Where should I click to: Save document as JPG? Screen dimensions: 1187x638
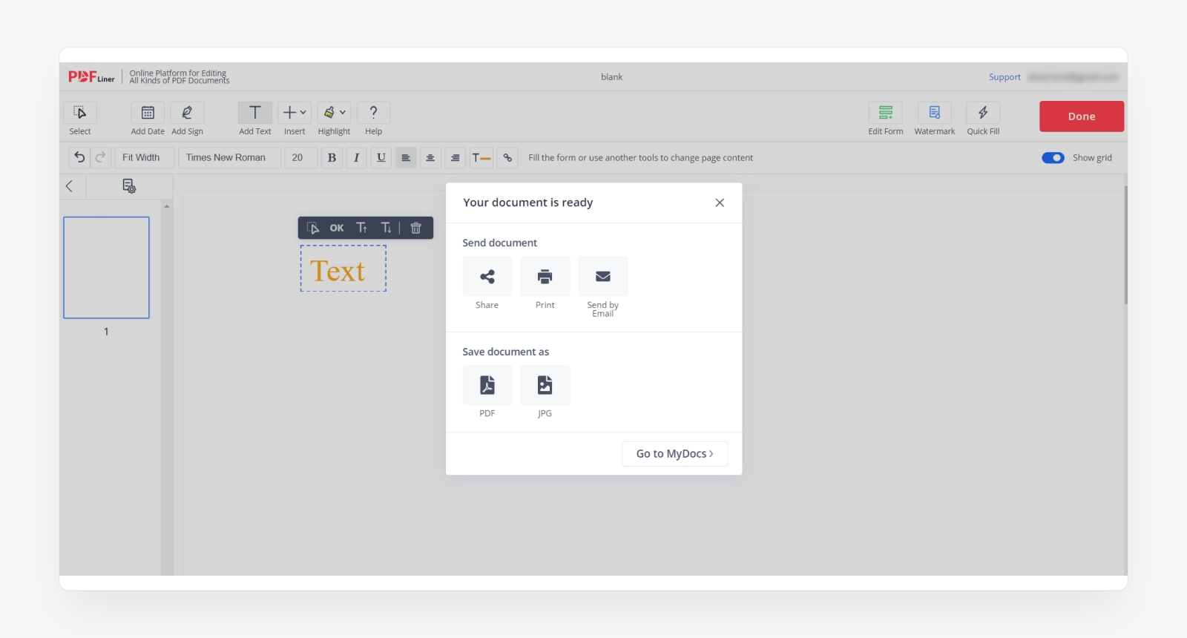(x=545, y=385)
